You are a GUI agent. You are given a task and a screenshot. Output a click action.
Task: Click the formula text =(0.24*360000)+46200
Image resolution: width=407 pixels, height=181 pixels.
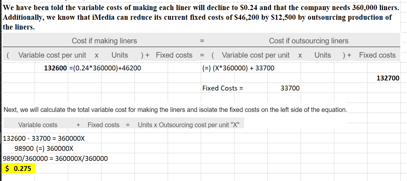tap(106, 68)
